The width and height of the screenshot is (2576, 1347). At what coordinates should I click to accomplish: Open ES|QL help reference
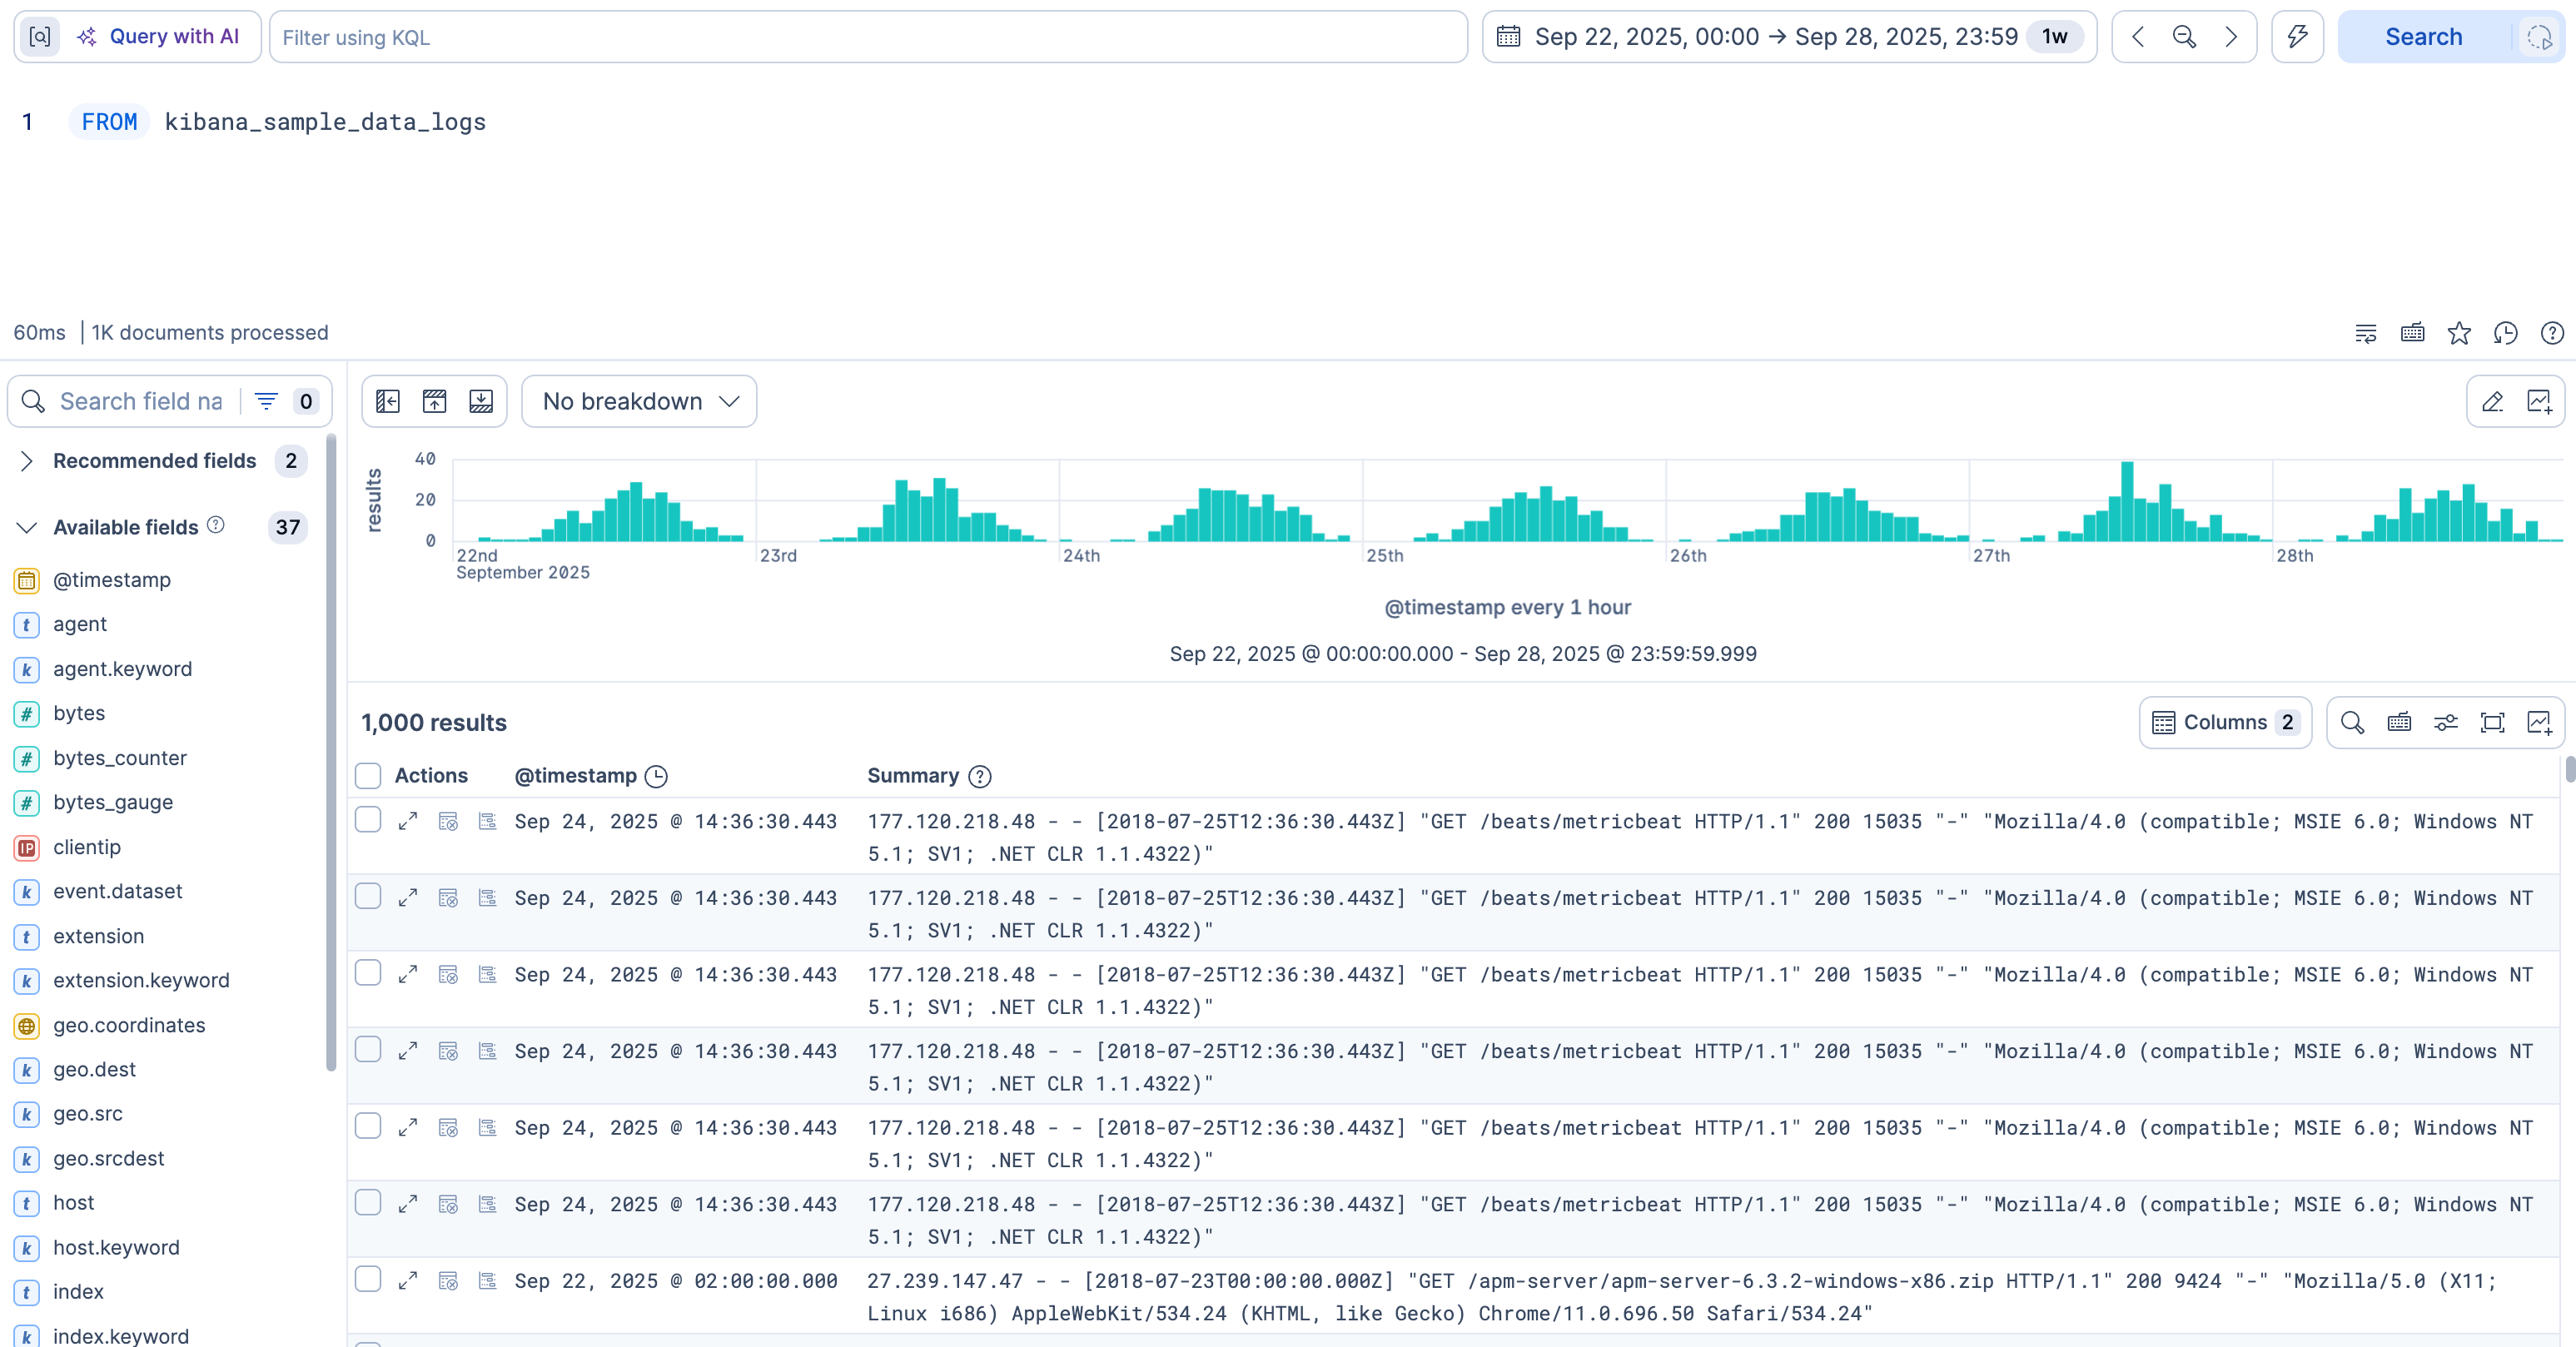pos(2552,333)
